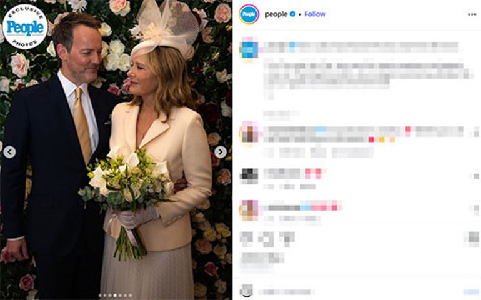Open the three-dot more options menu

[472, 14]
